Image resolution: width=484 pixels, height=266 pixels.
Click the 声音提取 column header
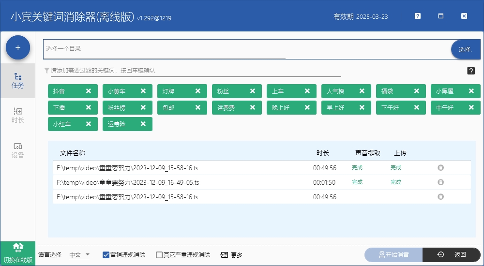click(368, 153)
